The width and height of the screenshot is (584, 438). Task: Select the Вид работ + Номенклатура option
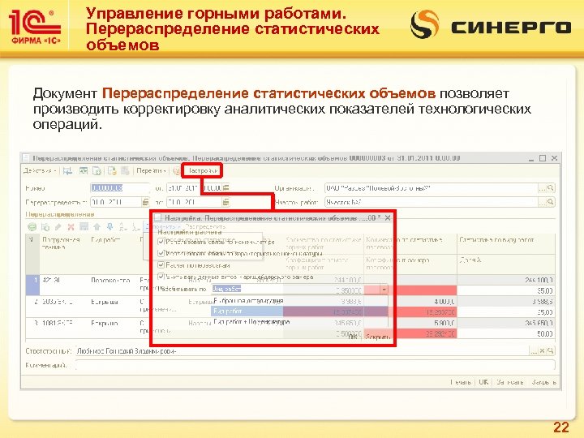[x=299, y=322]
